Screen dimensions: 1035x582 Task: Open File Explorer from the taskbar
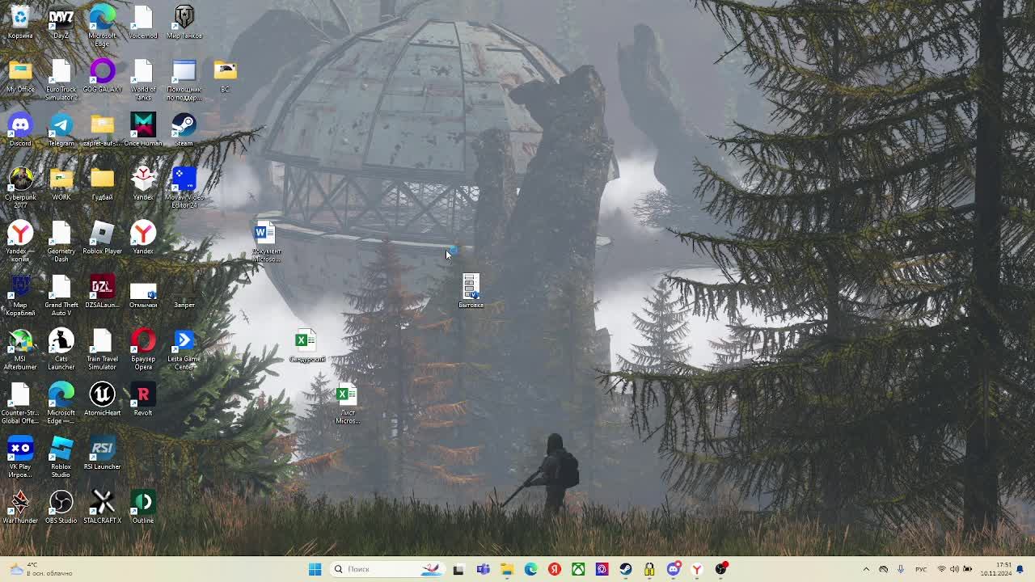(x=506, y=569)
